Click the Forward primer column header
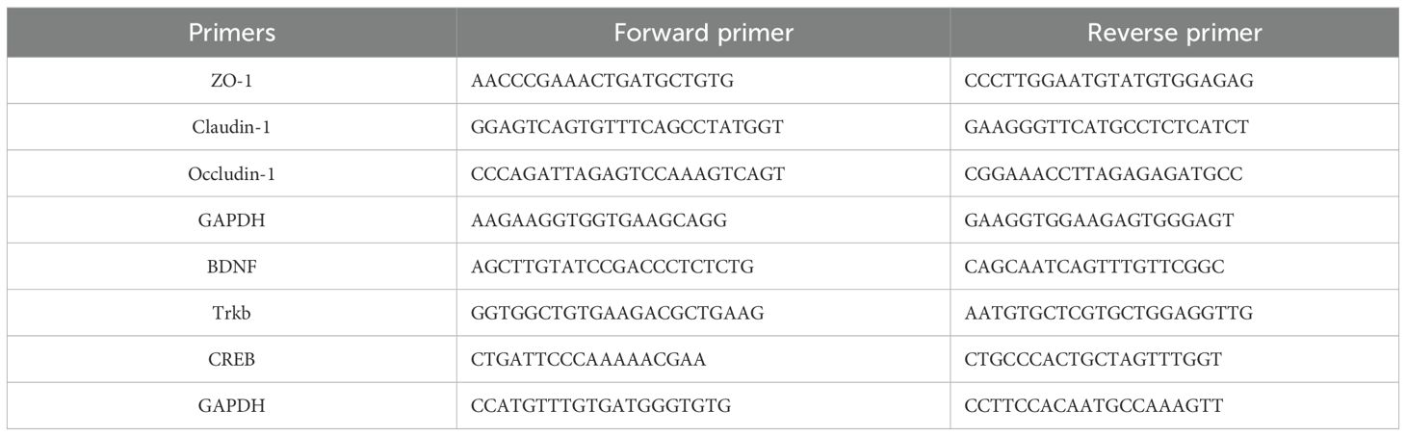This screenshot has height=436, width=1406. [x=703, y=33]
